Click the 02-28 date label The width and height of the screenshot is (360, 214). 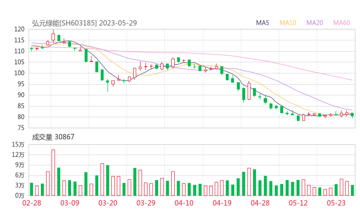tap(32, 203)
